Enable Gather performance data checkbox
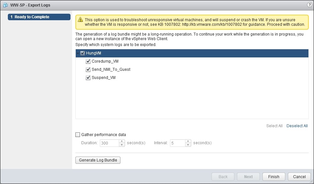Screen dimensions: 314x184 (78, 135)
